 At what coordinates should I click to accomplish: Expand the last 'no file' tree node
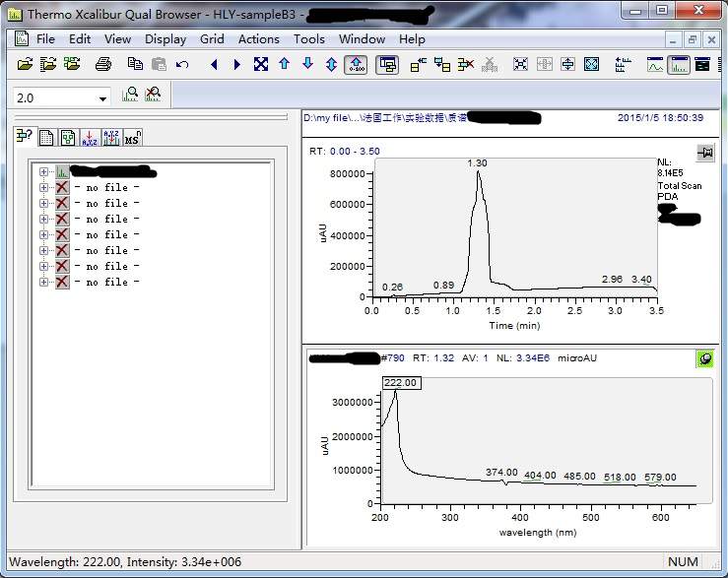[43, 282]
